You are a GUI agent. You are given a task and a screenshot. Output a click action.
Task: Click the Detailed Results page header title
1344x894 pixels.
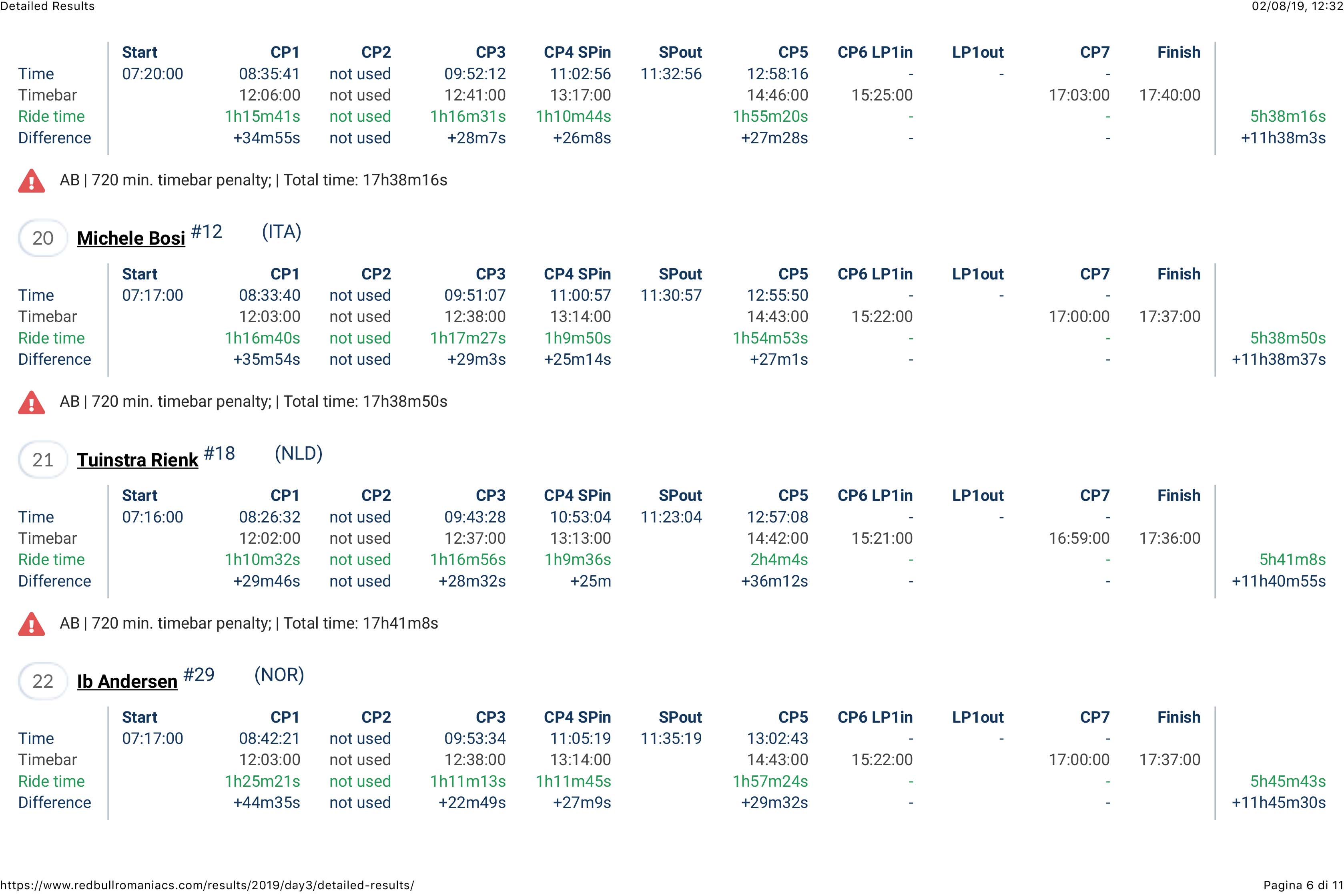47,6
